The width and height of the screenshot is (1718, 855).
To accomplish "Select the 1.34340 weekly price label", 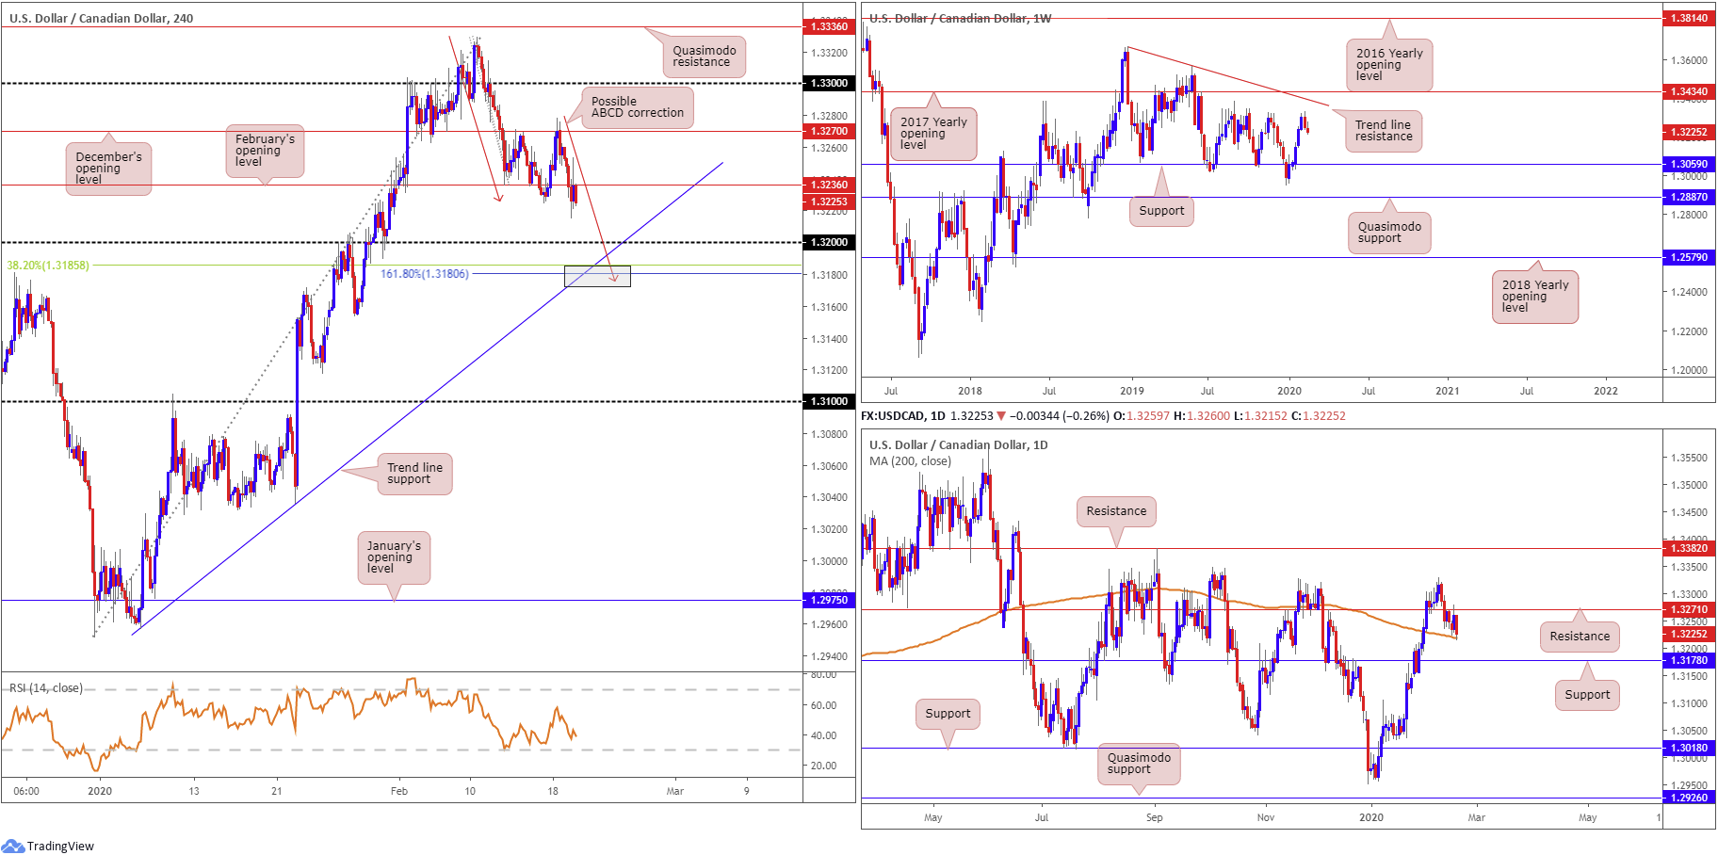I will click(1689, 91).
